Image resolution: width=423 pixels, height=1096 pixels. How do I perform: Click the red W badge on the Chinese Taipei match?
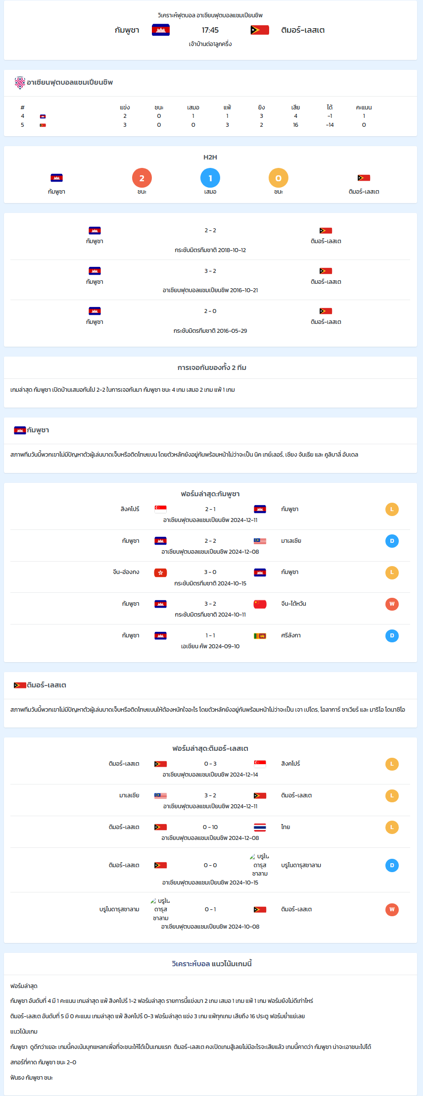pyautogui.click(x=392, y=604)
